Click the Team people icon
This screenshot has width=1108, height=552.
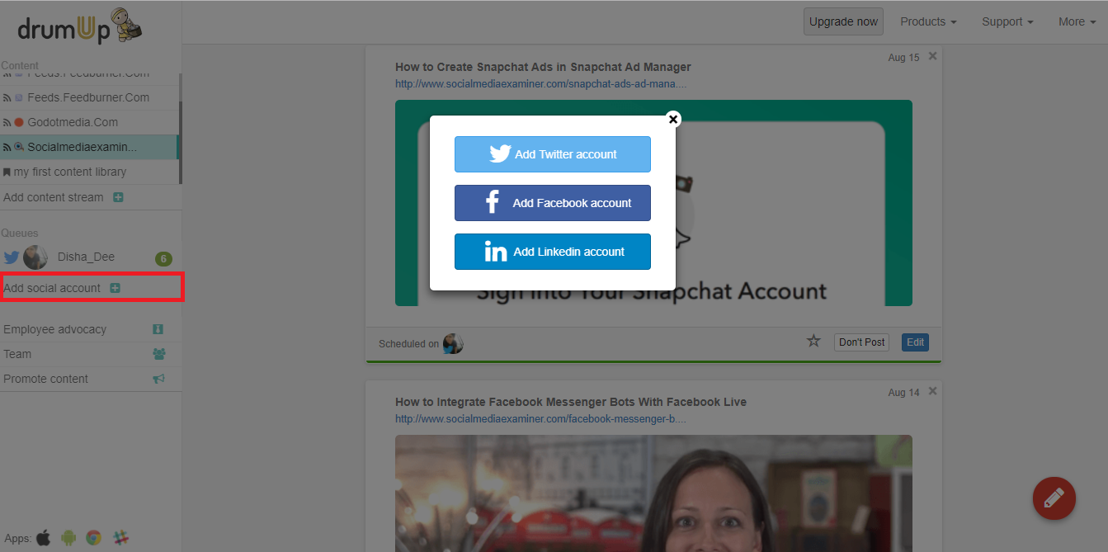[x=159, y=354]
